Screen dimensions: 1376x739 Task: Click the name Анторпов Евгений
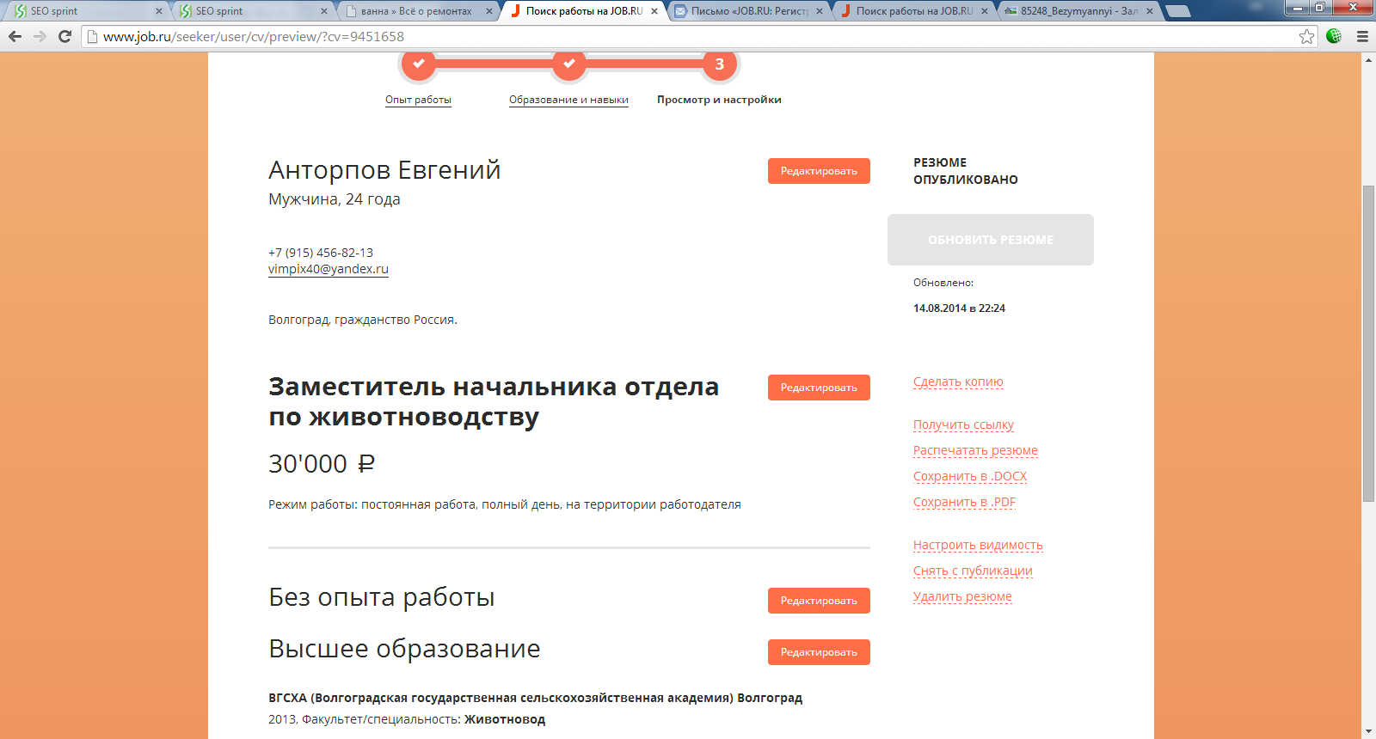tap(384, 170)
